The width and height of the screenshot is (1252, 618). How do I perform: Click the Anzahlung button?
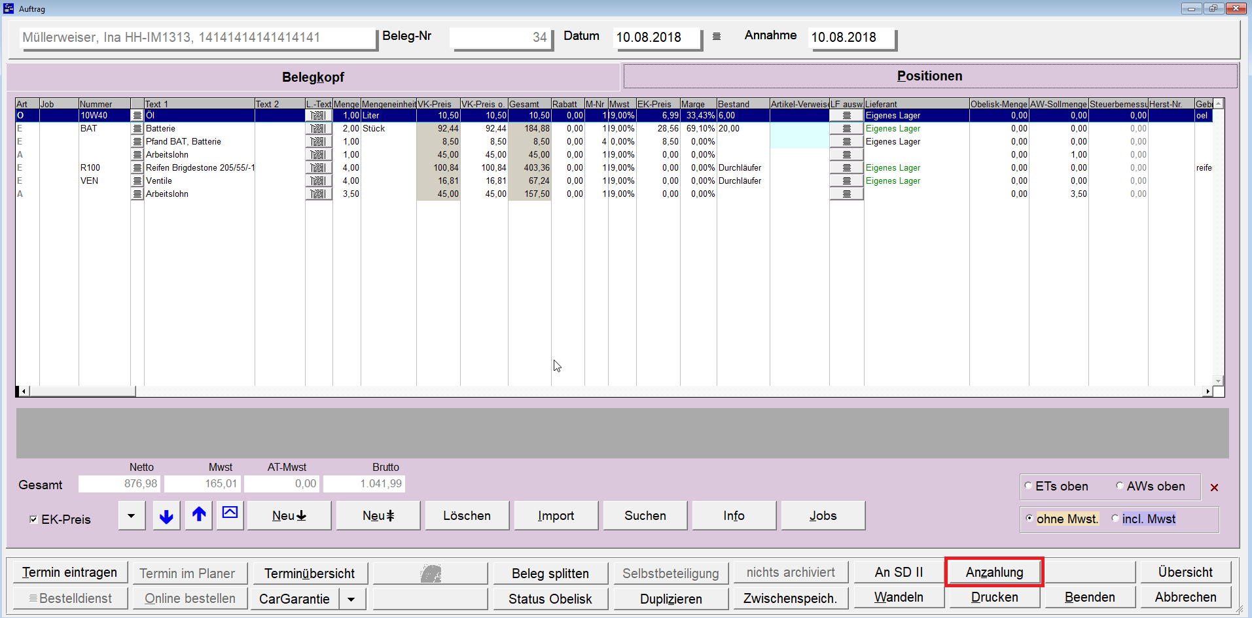click(x=994, y=572)
